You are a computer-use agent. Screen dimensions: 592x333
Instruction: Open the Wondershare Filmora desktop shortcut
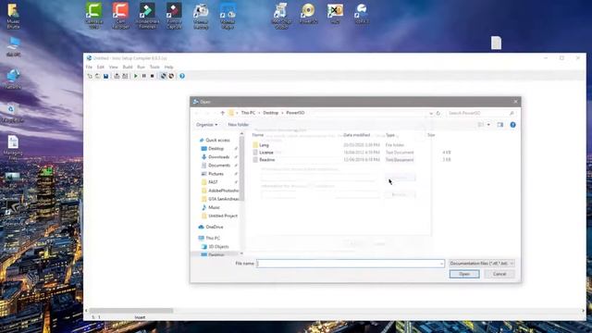click(x=147, y=16)
